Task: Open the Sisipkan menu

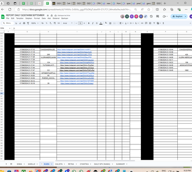Action: tap(29, 18)
